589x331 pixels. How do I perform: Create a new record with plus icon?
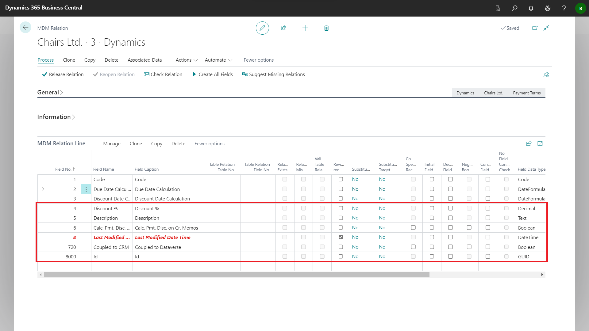click(x=305, y=28)
